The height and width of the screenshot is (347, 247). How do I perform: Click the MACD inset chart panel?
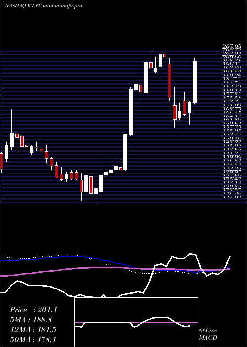[136, 322]
